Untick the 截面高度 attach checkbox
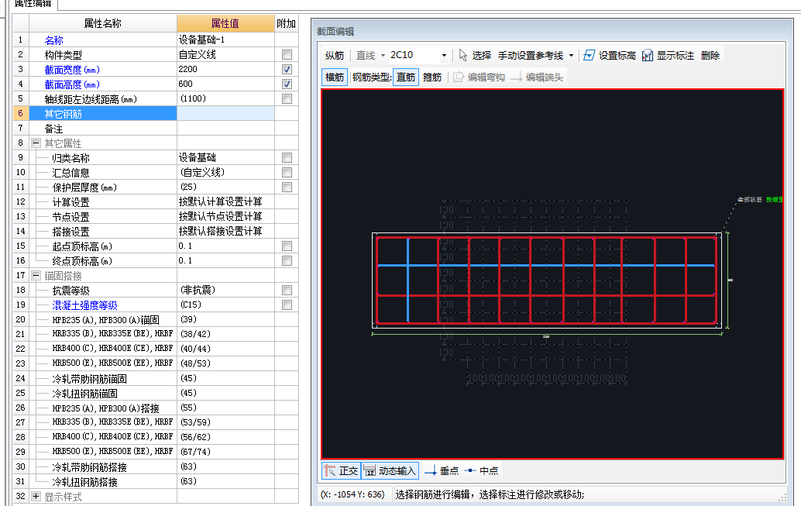 [287, 84]
